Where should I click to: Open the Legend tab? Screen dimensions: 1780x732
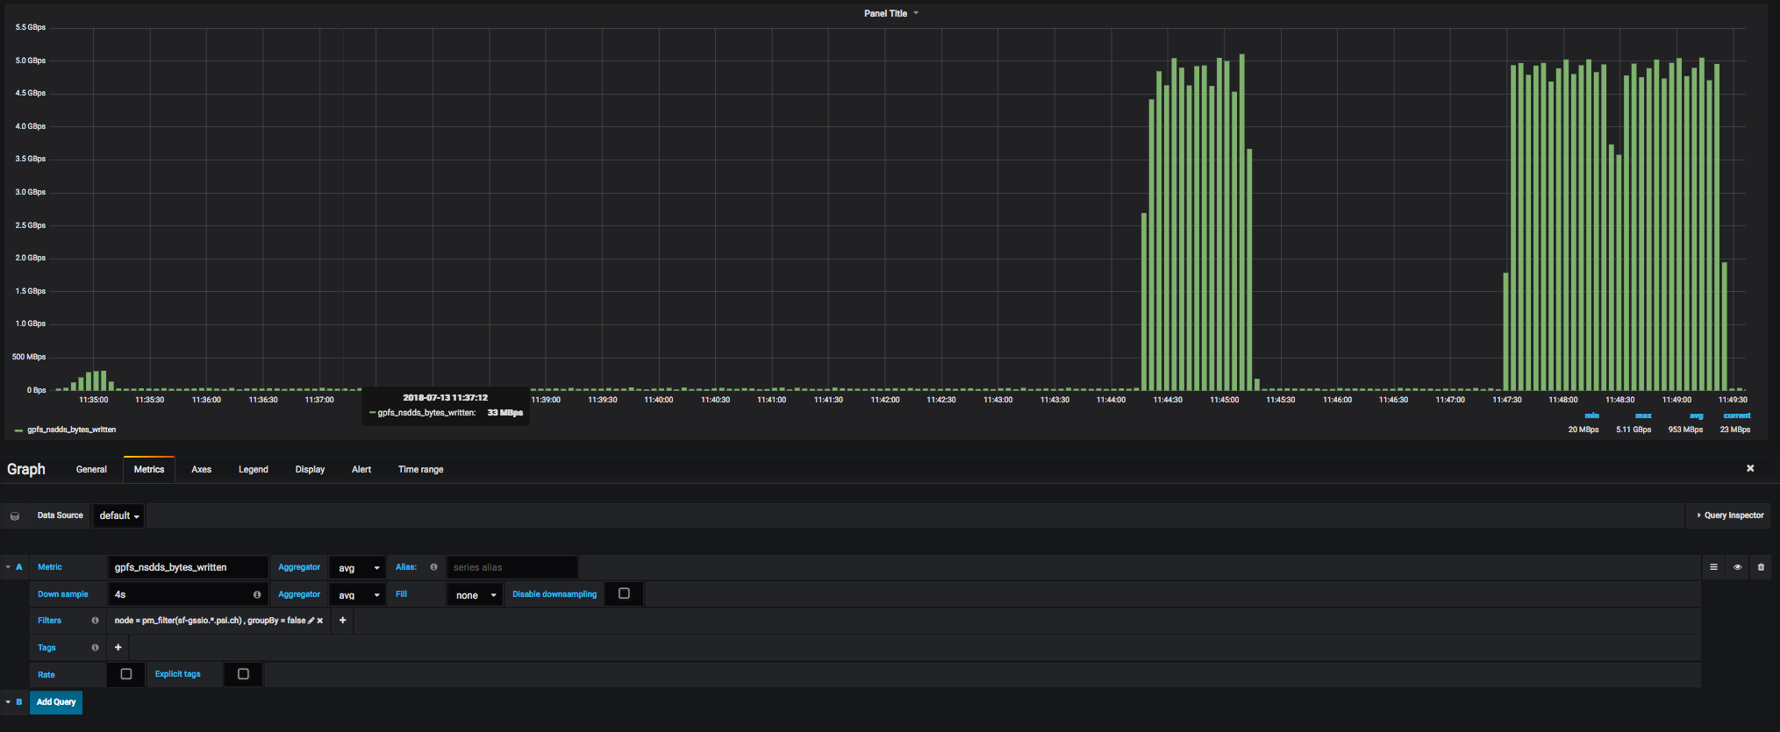click(x=254, y=470)
